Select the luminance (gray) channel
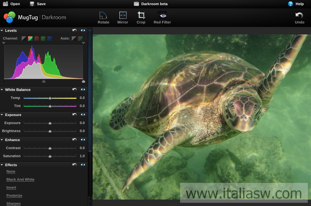This screenshot has height=206, width=311. pos(24,38)
